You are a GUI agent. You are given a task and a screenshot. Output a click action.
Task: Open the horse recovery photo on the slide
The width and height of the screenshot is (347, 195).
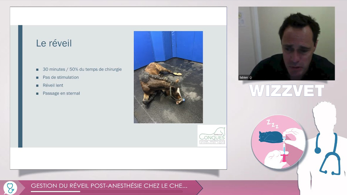click(x=168, y=77)
